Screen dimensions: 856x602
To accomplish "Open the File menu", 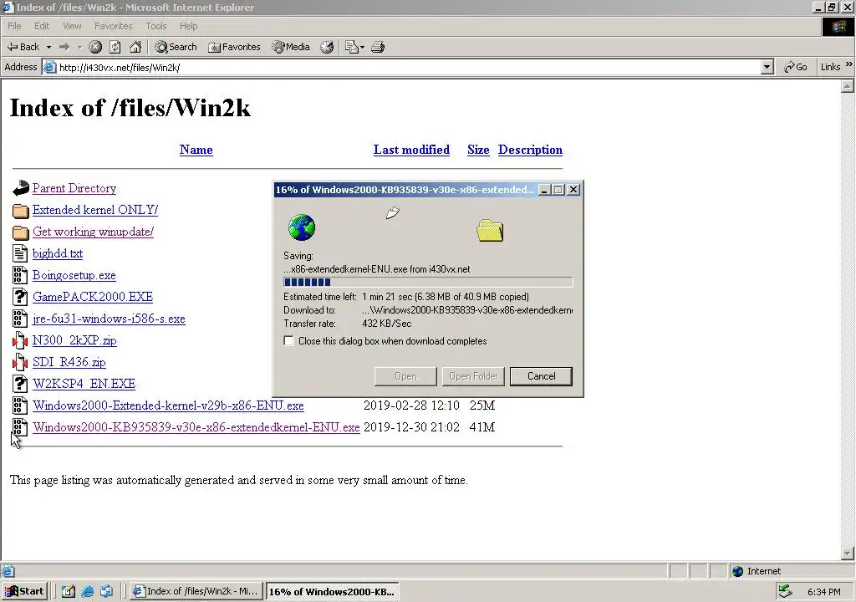I will pos(14,26).
